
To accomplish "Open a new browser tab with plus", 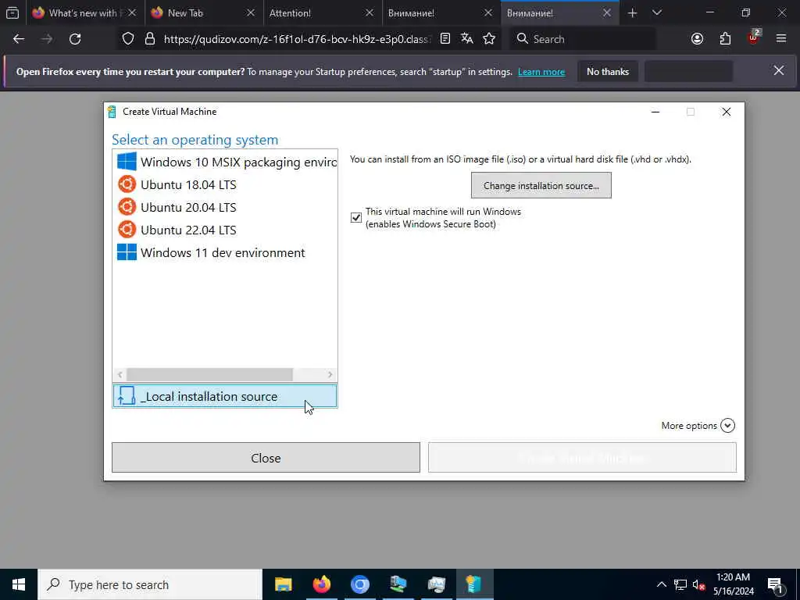I will tap(632, 13).
